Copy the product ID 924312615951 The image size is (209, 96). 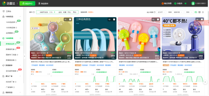pos(47,53)
